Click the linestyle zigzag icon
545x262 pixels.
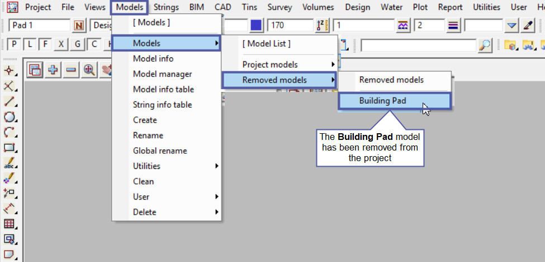click(403, 26)
